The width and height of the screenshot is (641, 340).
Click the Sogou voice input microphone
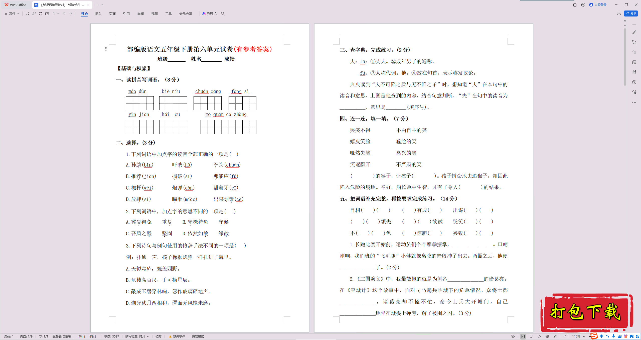(x=613, y=336)
